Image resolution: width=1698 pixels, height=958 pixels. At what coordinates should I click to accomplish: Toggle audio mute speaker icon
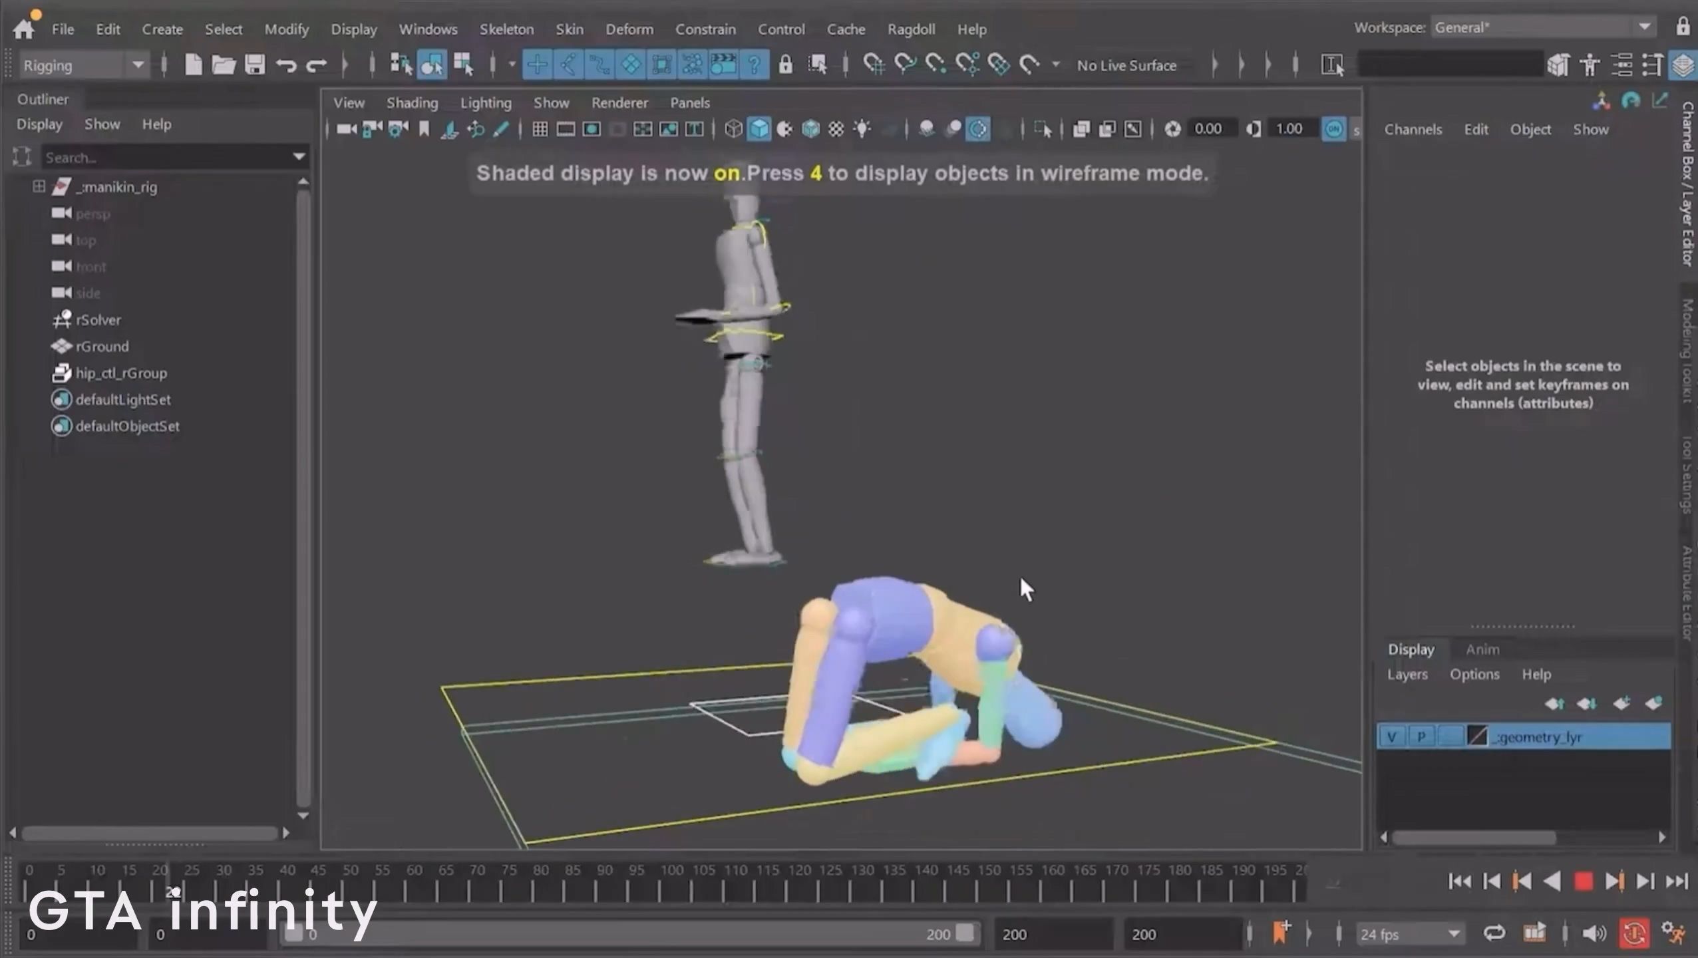[x=1594, y=933]
